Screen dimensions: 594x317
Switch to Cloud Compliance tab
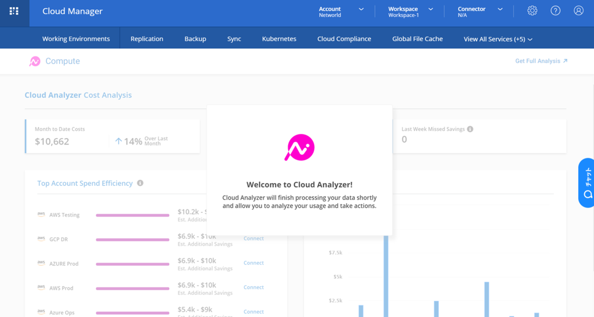[x=344, y=39]
